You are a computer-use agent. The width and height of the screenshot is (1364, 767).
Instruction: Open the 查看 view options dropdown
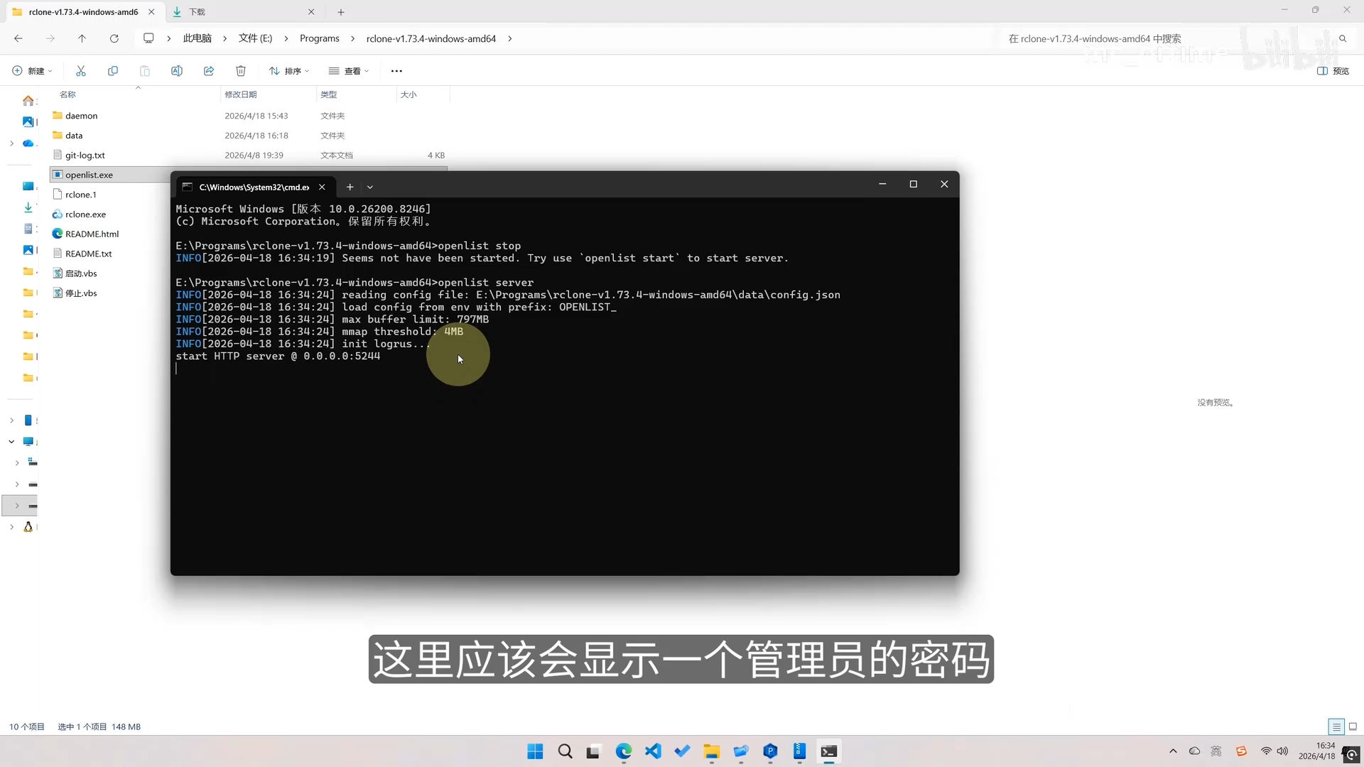(348, 70)
